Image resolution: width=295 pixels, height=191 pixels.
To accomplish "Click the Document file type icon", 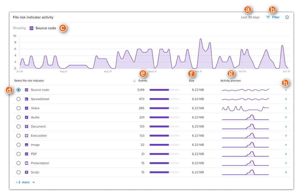I will 27,126.
